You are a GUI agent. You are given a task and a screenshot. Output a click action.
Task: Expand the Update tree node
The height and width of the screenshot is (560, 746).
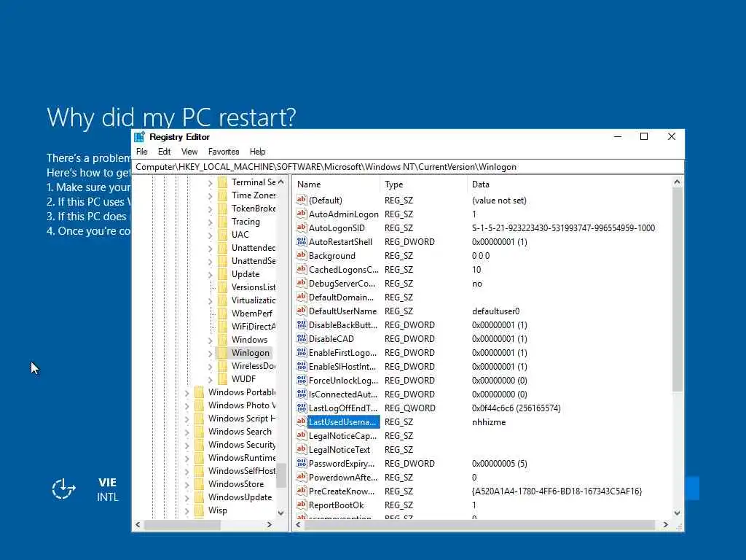[211, 275]
